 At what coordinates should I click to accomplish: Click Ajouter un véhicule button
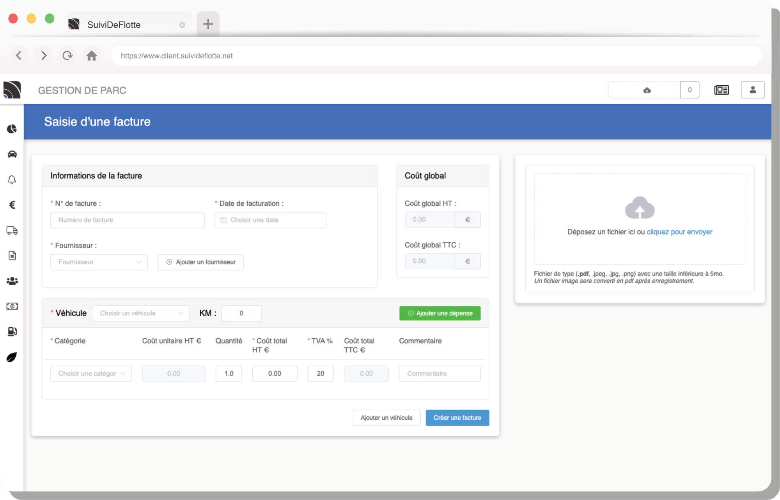pyautogui.click(x=386, y=418)
